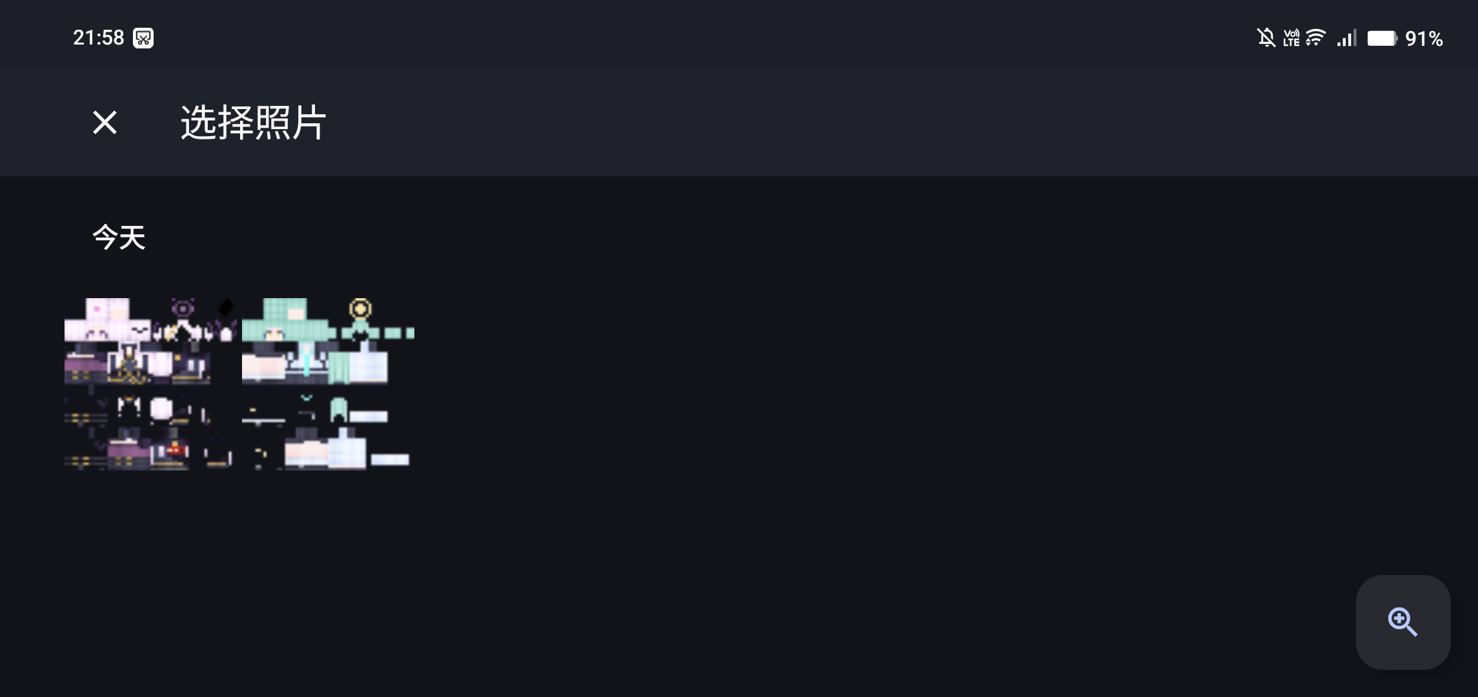This screenshot has width=1478, height=697.
Task: Select the pink-haired skin thumbnail
Action: tap(150, 384)
